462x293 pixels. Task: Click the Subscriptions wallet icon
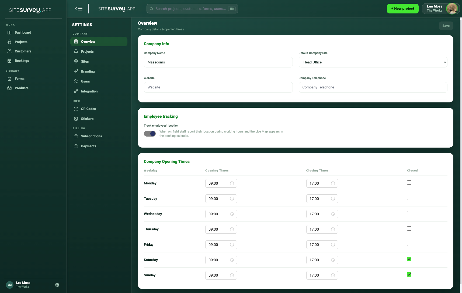coord(76,136)
